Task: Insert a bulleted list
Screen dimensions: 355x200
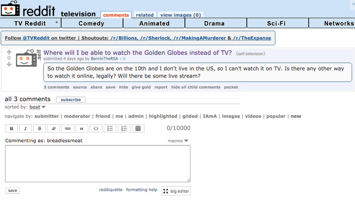Action: click(x=110, y=129)
